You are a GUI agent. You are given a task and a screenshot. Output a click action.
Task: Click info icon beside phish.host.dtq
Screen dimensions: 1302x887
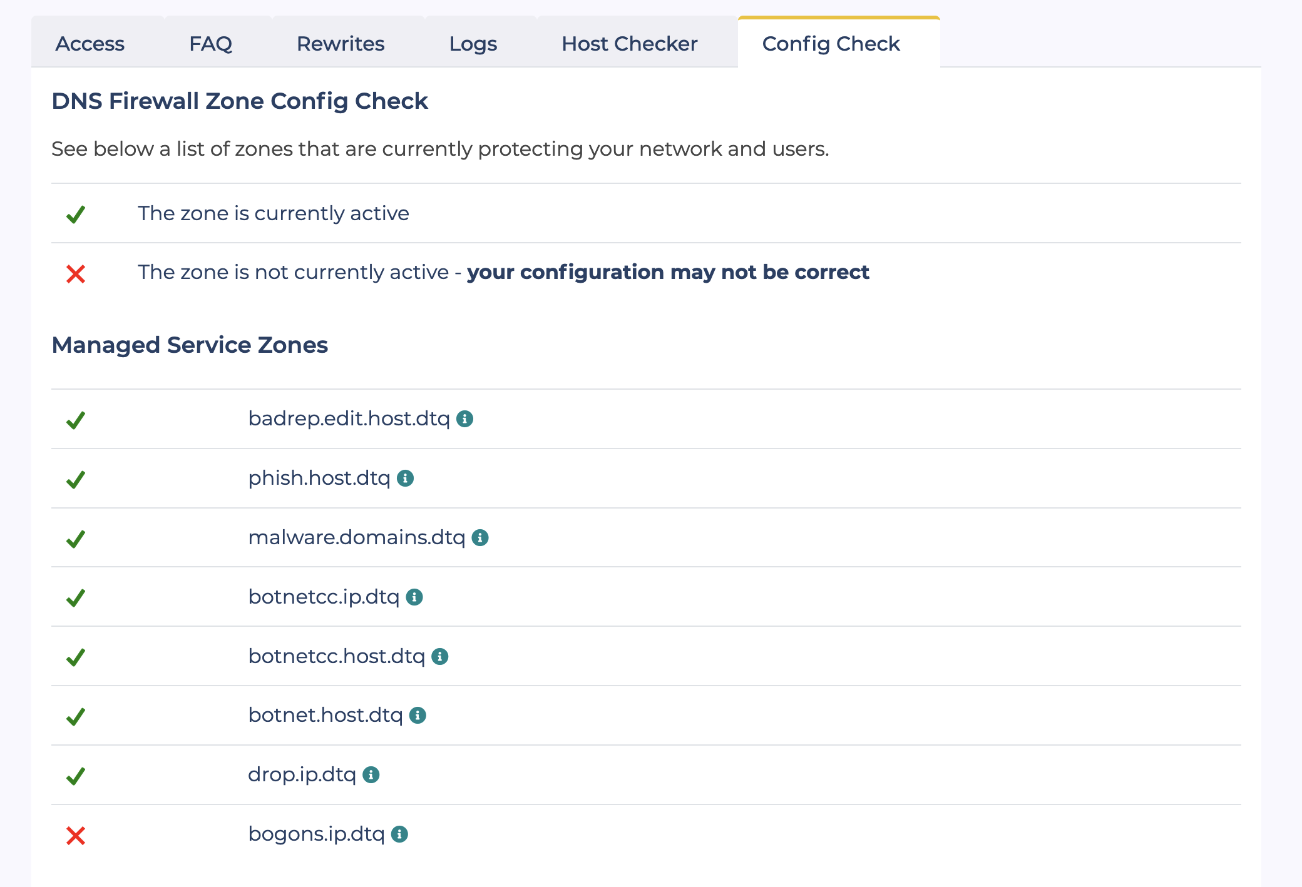406,478
